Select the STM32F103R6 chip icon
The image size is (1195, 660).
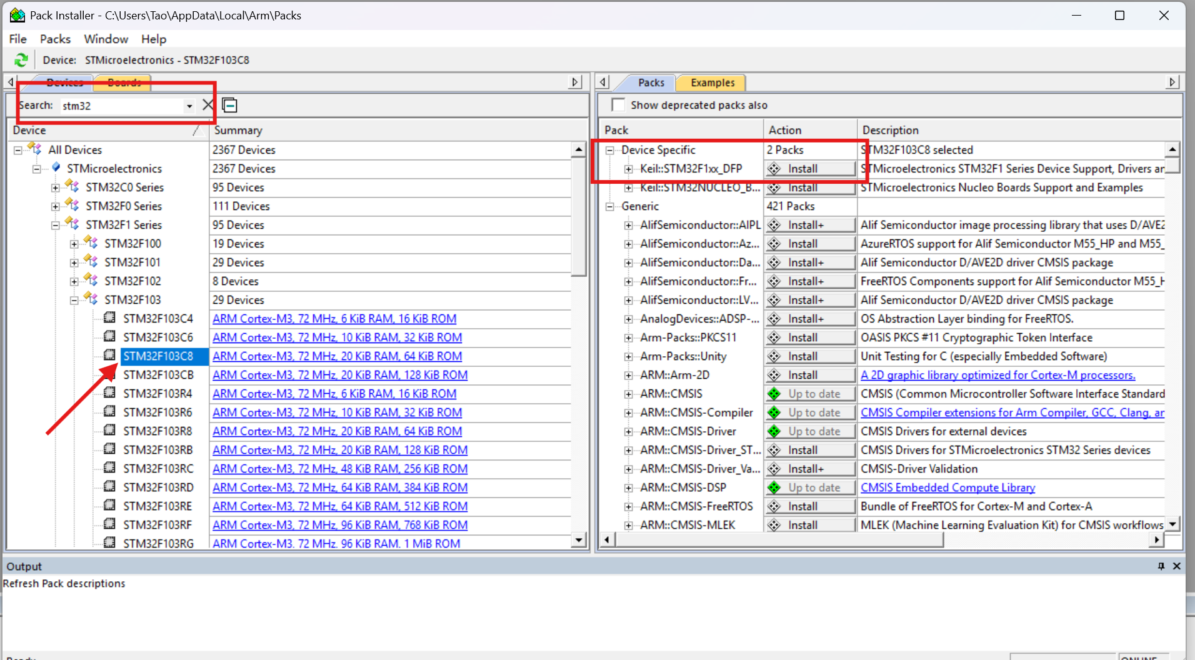[x=109, y=411]
